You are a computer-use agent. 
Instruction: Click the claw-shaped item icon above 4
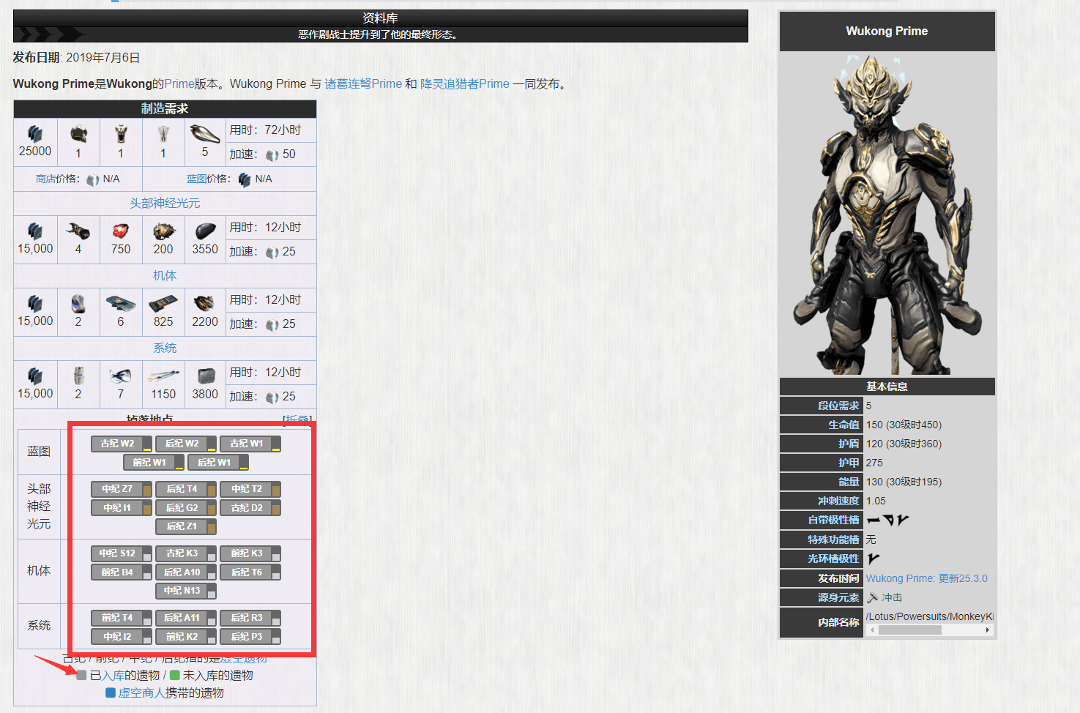(78, 231)
